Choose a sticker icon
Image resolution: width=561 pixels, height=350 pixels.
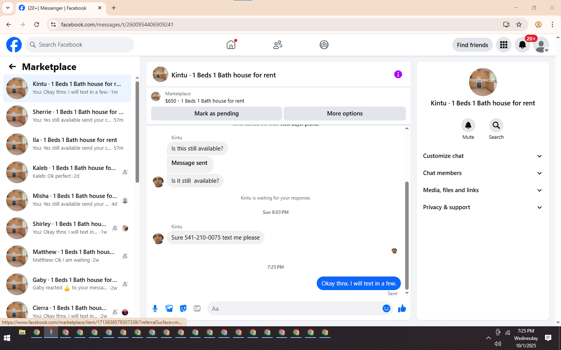coord(183,308)
